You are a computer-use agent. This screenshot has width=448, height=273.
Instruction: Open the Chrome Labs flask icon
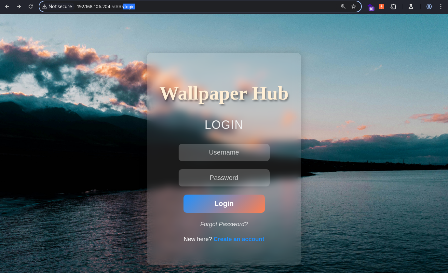click(411, 7)
